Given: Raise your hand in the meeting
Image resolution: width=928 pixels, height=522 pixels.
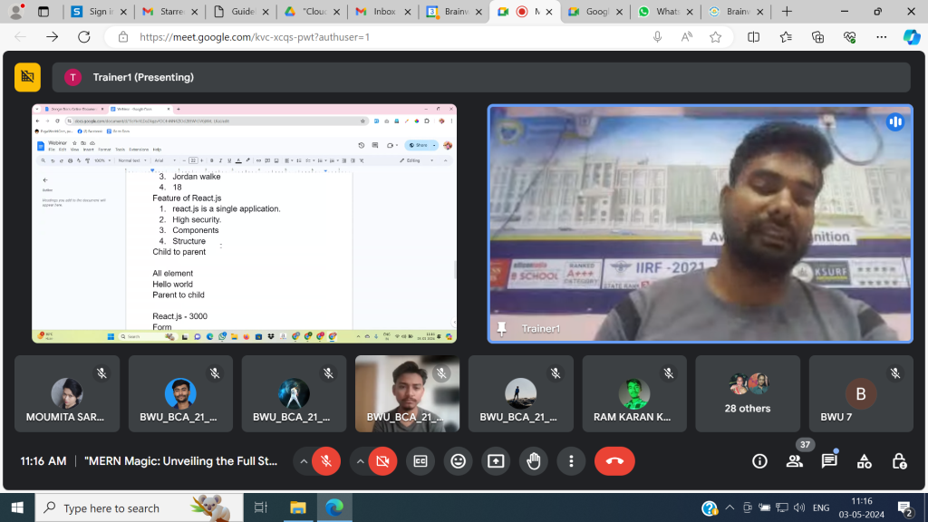Looking at the screenshot, I should (534, 461).
